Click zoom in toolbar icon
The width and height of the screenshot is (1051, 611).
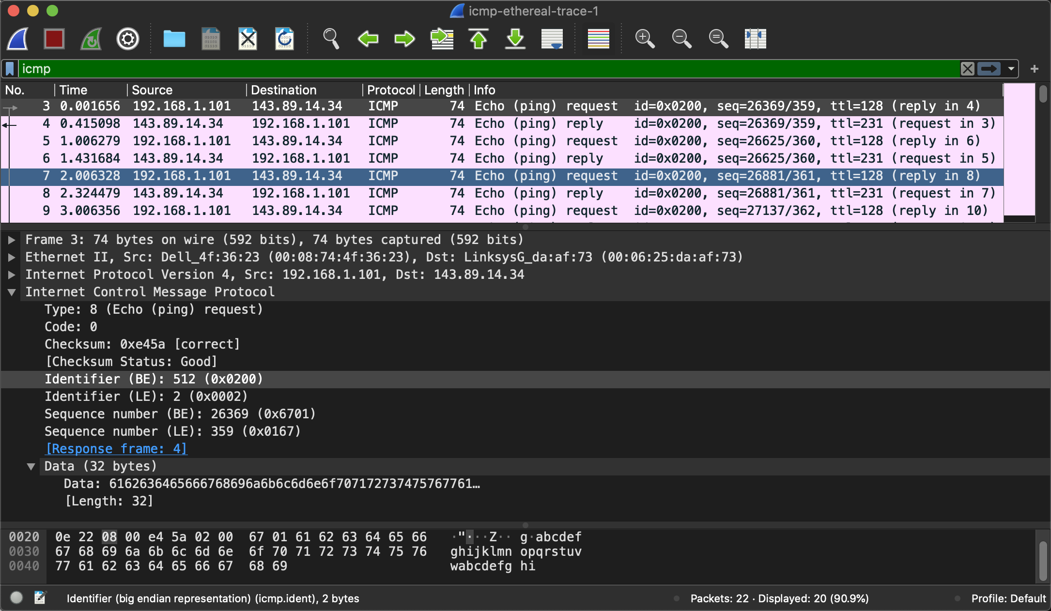645,39
